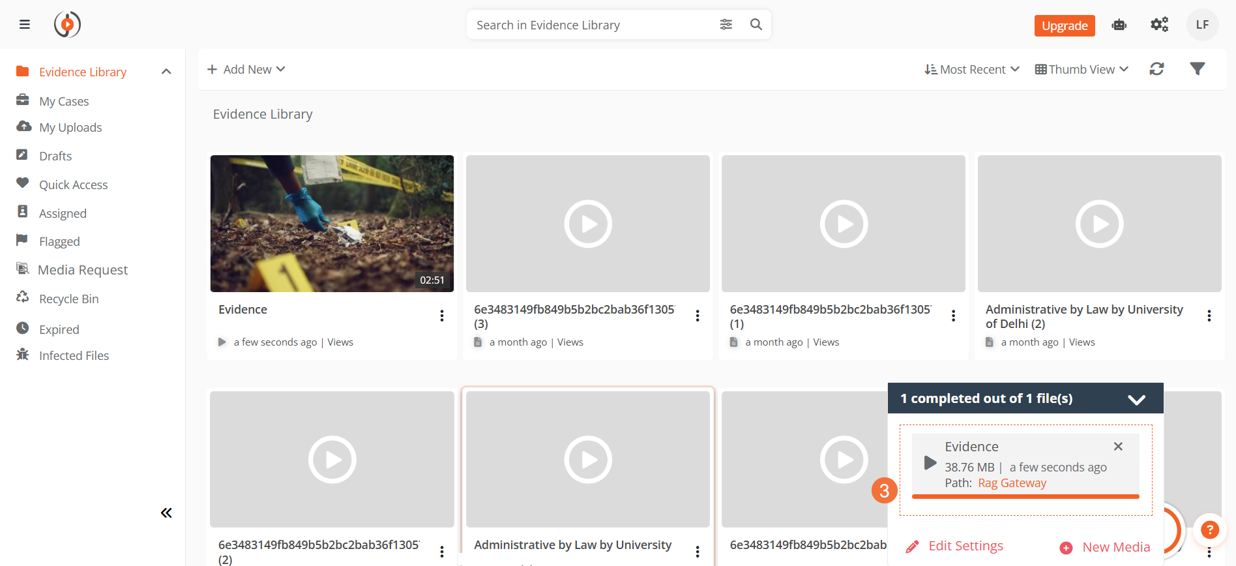This screenshot has height=566, width=1236.
Task: Click the Recycle Bin icon
Action: [x=23, y=297]
